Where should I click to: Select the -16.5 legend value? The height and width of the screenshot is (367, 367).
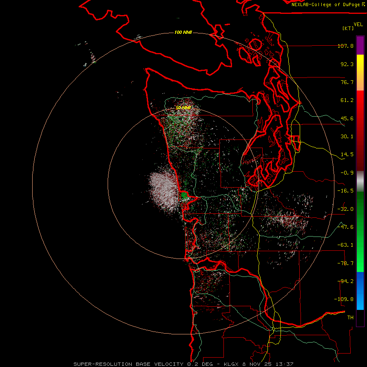tap(345, 191)
